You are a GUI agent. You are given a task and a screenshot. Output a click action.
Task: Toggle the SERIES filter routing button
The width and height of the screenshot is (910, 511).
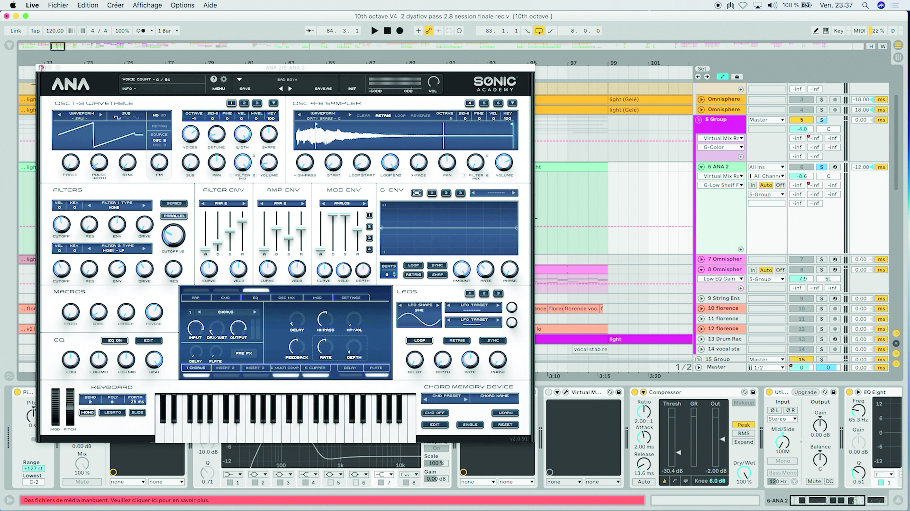pyautogui.click(x=174, y=203)
